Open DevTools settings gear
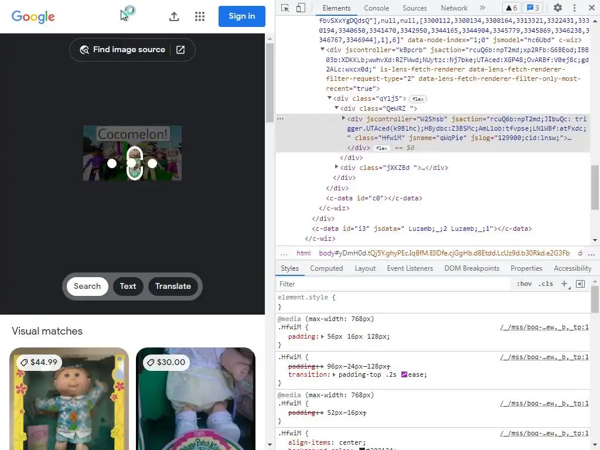Screen dimensions: 600x450 pyautogui.click(x=558, y=8)
